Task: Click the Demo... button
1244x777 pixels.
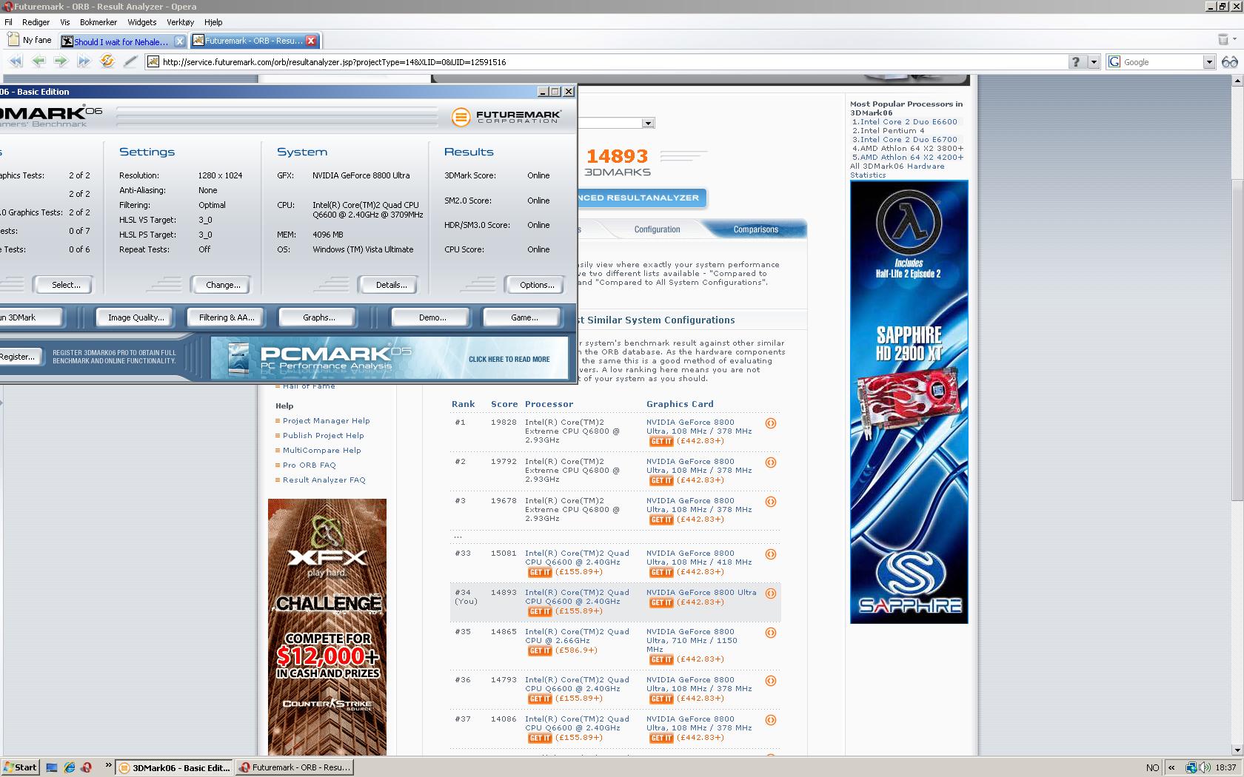Action: [x=432, y=317]
